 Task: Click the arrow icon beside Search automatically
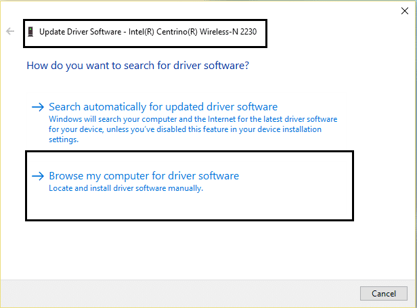(38, 107)
